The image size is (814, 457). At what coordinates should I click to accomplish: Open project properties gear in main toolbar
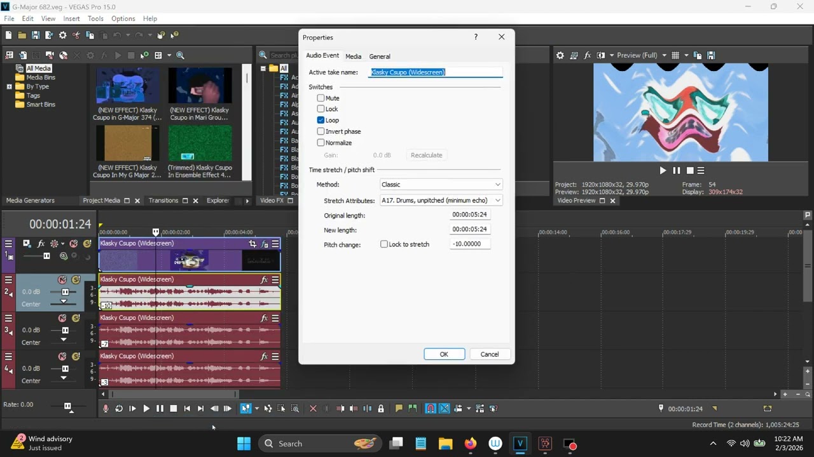coord(62,36)
